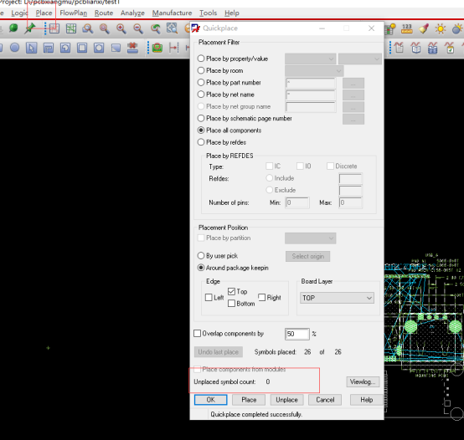Click the 123 numbering toolbar icon
Screen dimensions: 464x440
(x=407, y=28)
